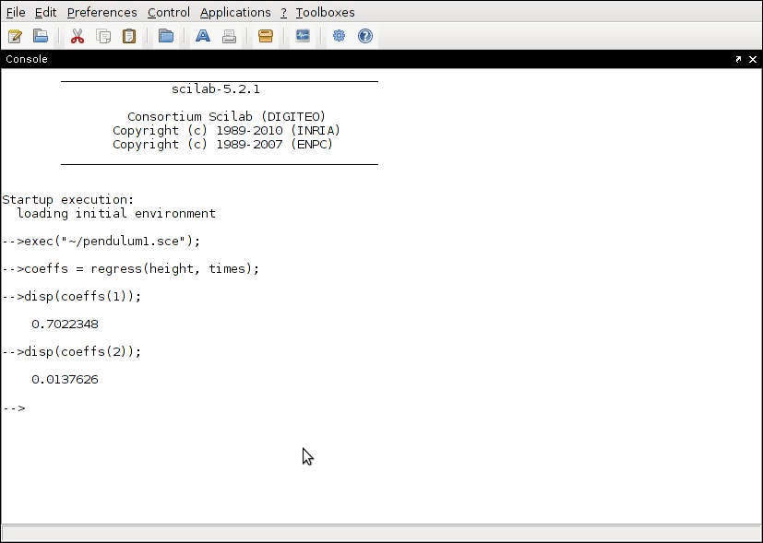Launch the editor from the notepad icon

pos(15,36)
